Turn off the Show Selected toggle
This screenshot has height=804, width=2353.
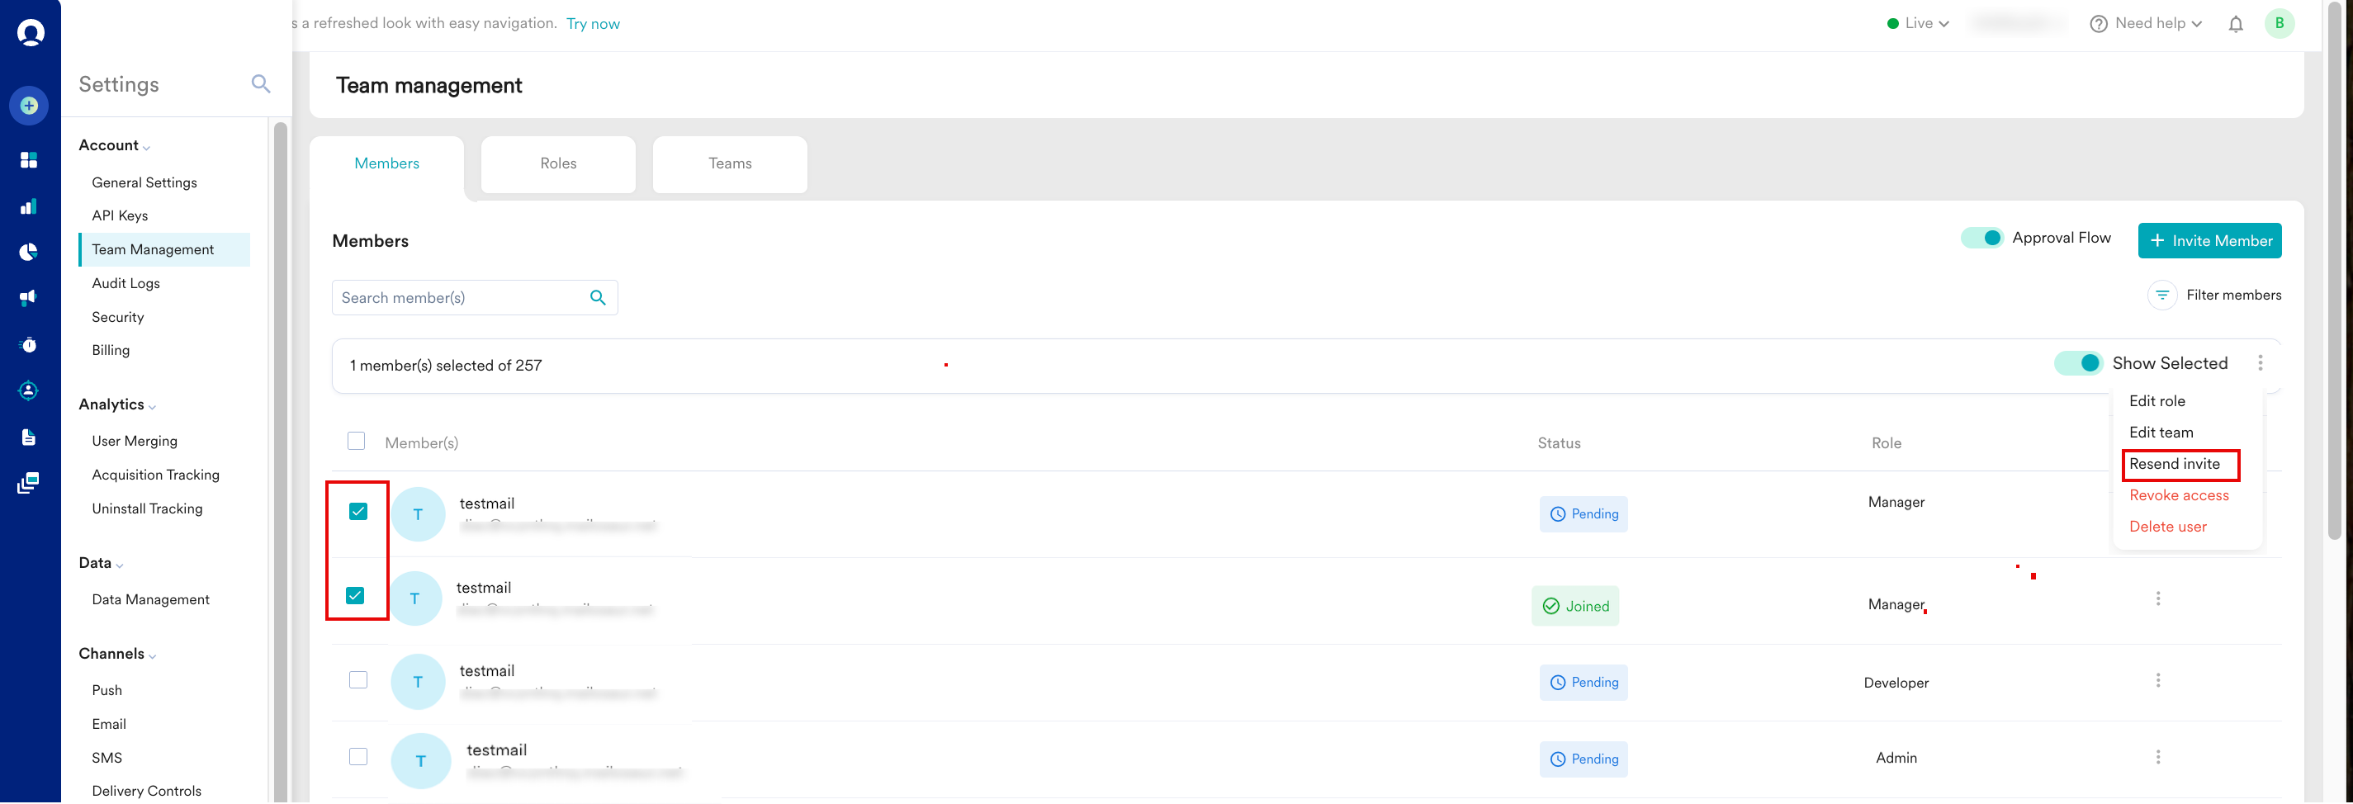pyautogui.click(x=2078, y=364)
